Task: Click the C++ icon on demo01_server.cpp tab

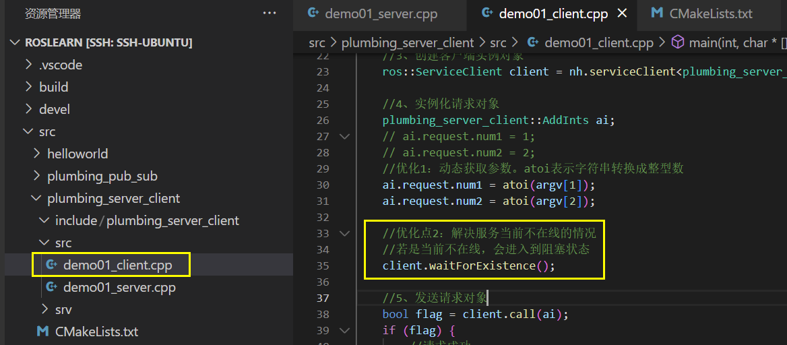Action: tap(314, 13)
